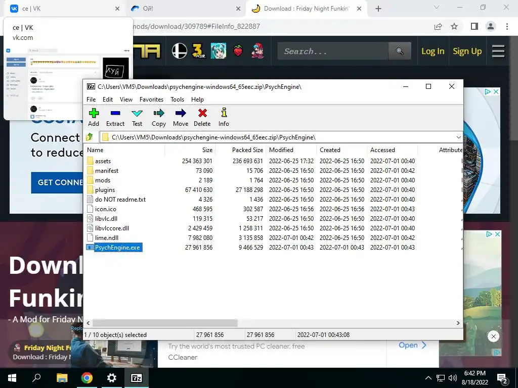The image size is (518, 388).
Task: Select the libvlc.dll file
Action: [106, 218]
